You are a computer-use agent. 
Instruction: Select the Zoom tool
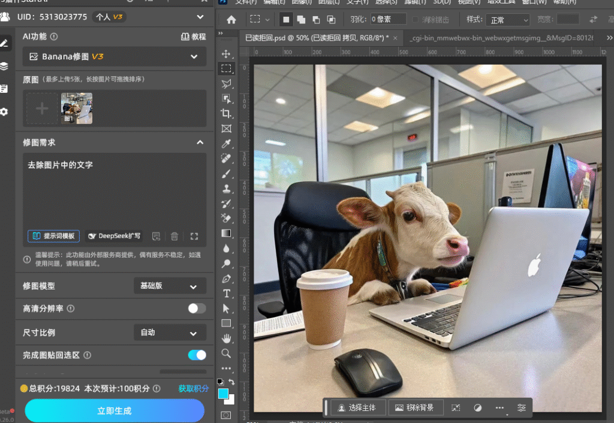coord(226,353)
